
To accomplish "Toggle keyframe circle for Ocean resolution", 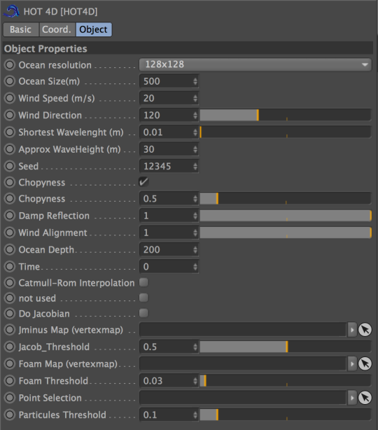I will click(x=10, y=65).
